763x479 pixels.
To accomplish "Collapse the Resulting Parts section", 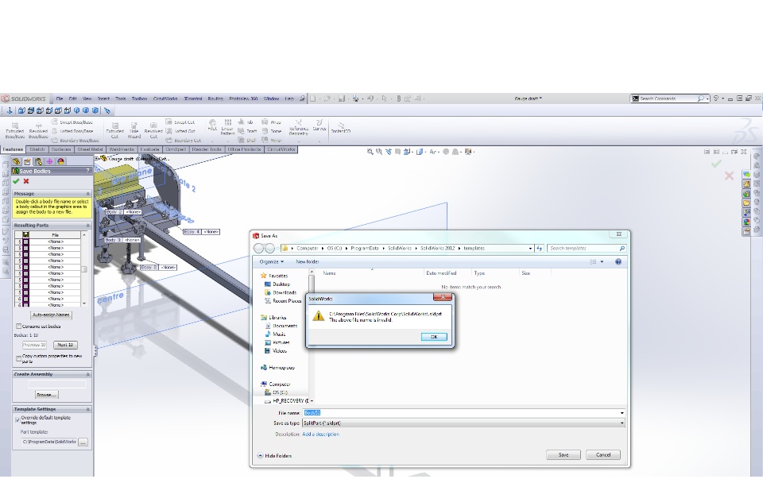I will point(88,226).
